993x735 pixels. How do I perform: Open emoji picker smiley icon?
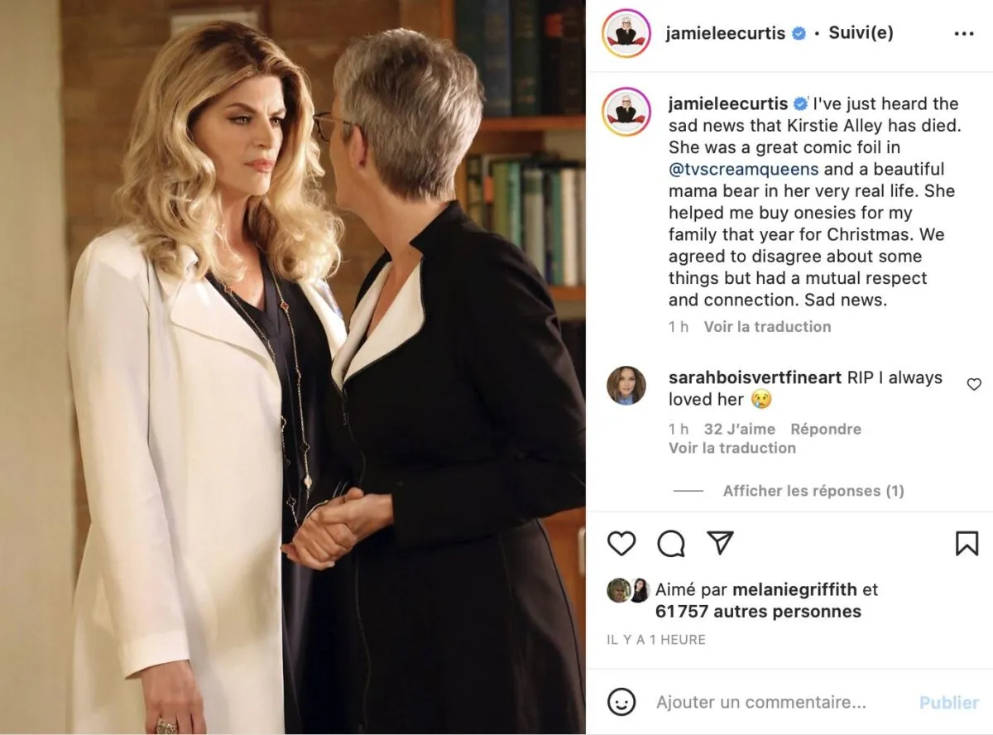621,702
